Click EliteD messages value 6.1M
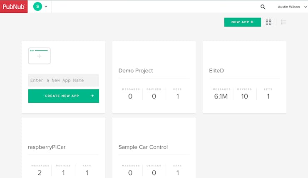Viewport: 308px width, 178px height. (221, 96)
